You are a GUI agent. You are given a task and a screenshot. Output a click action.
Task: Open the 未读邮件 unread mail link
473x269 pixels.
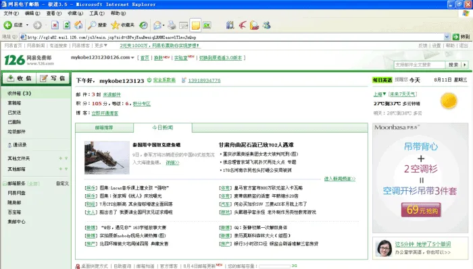(x=111, y=94)
